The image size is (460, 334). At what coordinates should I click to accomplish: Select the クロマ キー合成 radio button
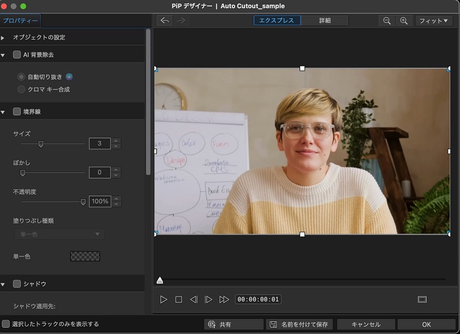coord(20,89)
